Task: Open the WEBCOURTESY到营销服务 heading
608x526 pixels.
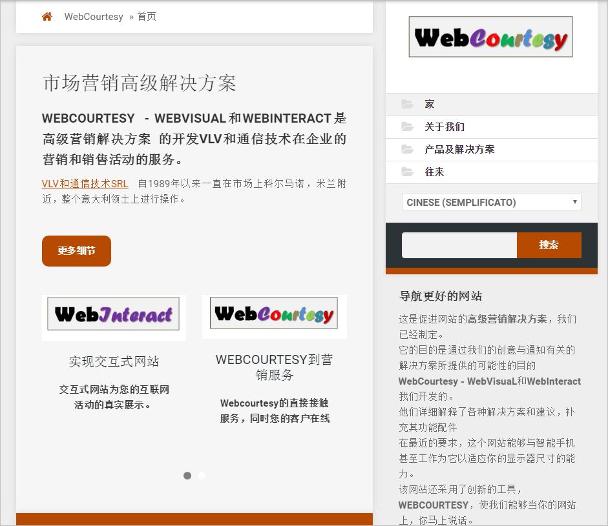Action: 275,367
